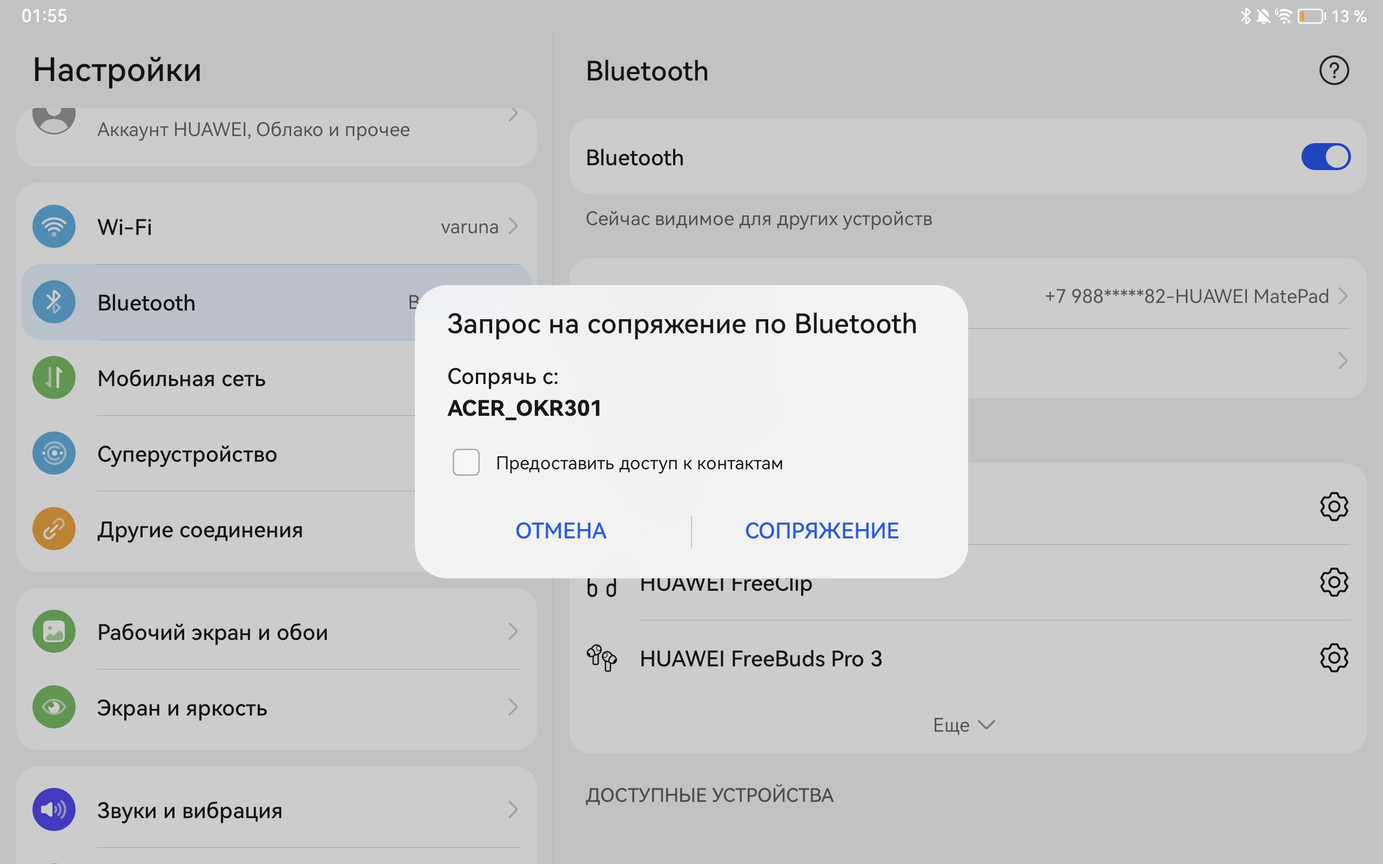
Task: Open chevron for 'Звуки и вибрация'
Action: point(513,809)
